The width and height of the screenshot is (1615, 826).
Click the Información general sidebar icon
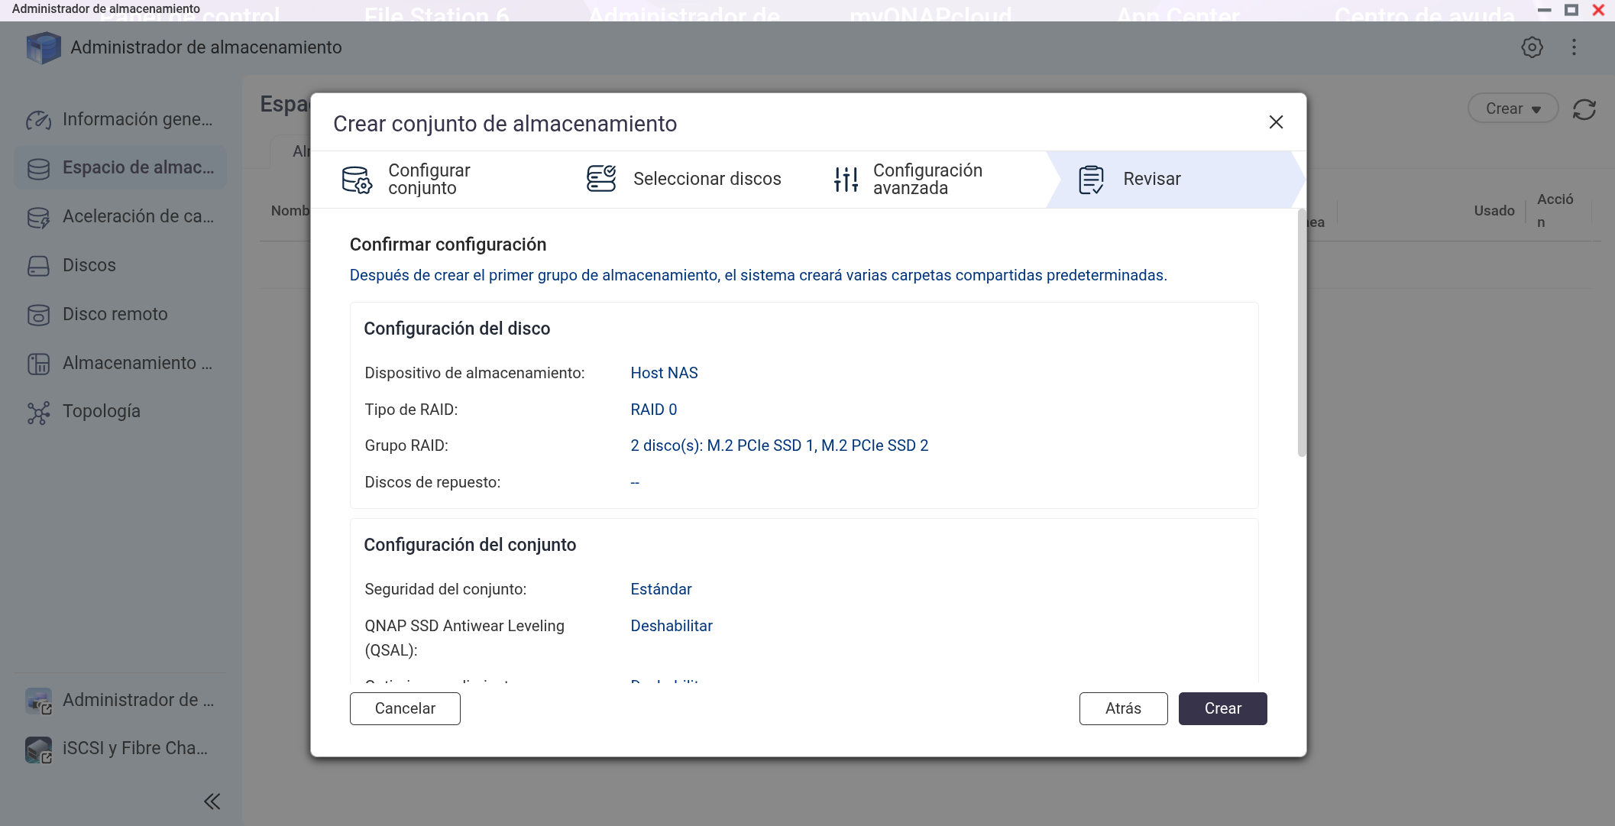(38, 120)
